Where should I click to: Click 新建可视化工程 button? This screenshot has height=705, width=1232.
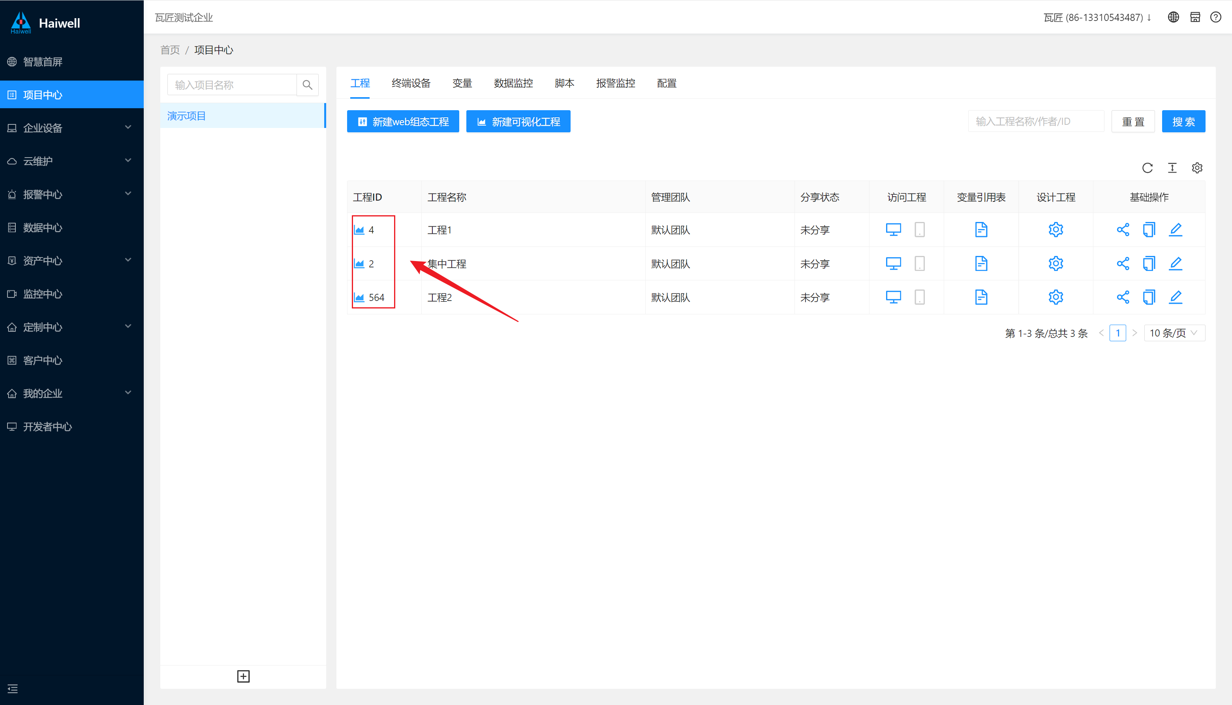point(518,122)
